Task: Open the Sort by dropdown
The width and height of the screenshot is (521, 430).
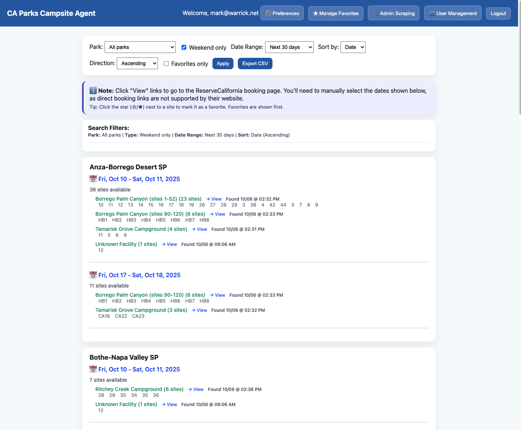Action: pos(353,47)
